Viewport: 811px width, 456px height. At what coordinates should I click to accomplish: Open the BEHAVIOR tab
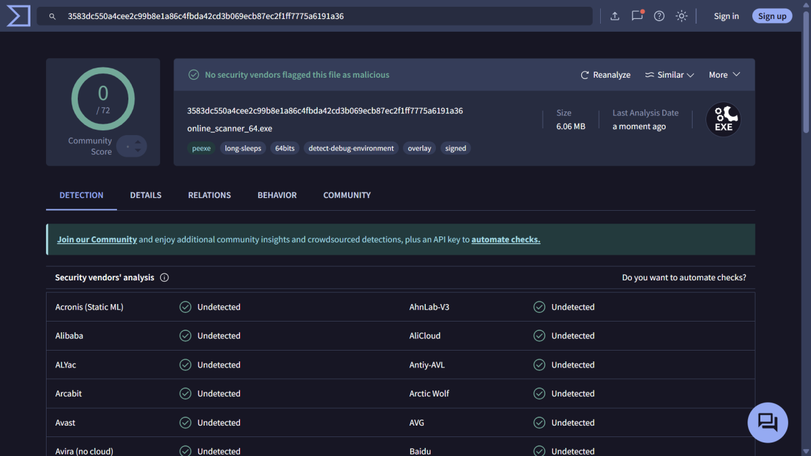276,195
